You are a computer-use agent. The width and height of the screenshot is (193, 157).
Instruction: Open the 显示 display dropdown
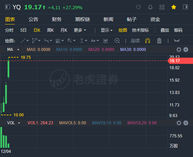pyautogui.click(x=107, y=30)
